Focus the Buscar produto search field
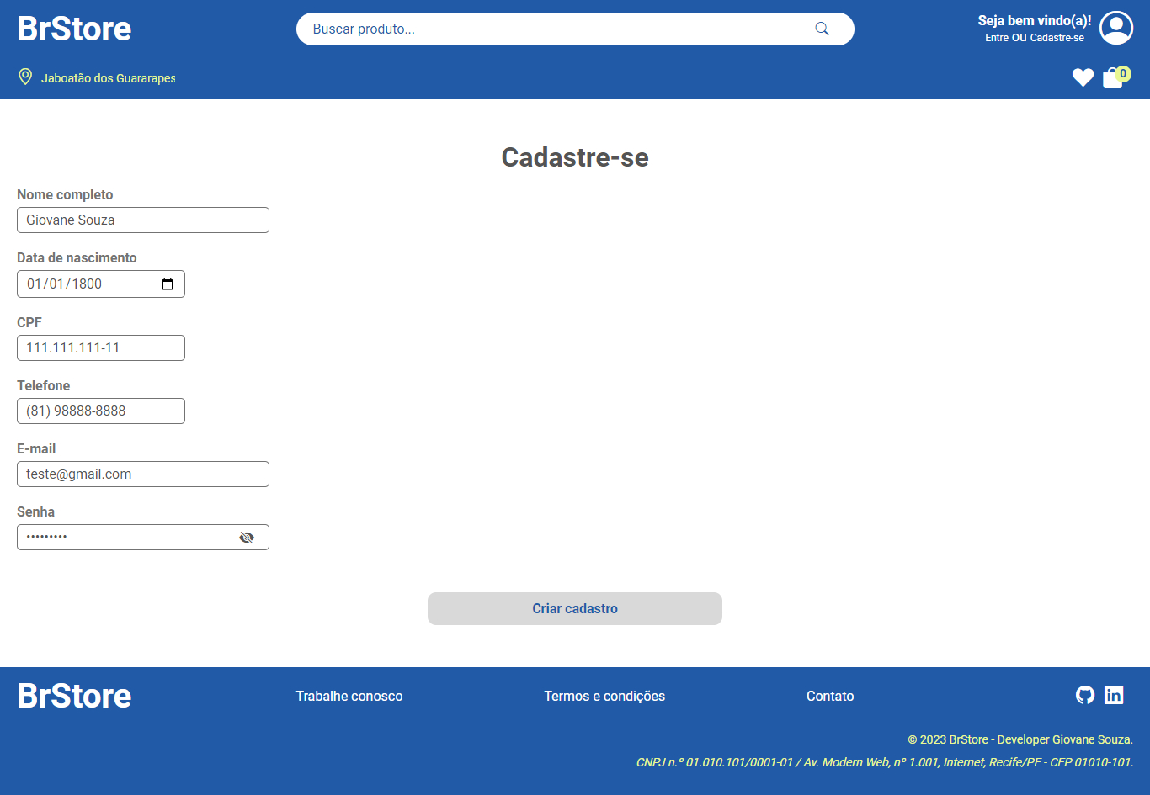The image size is (1150, 795). coord(575,29)
